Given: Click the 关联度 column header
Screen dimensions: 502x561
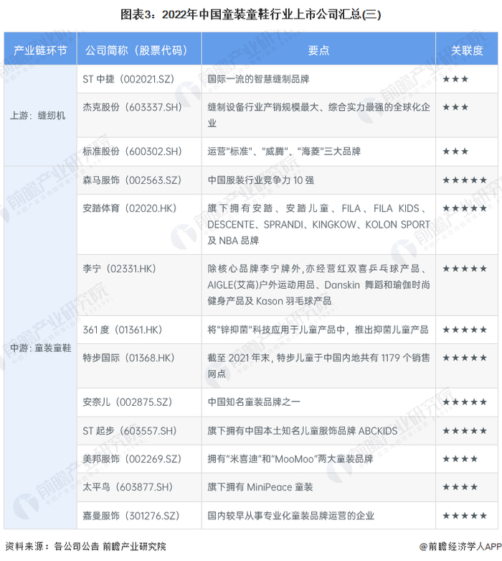Looking at the screenshot, I should (x=467, y=49).
